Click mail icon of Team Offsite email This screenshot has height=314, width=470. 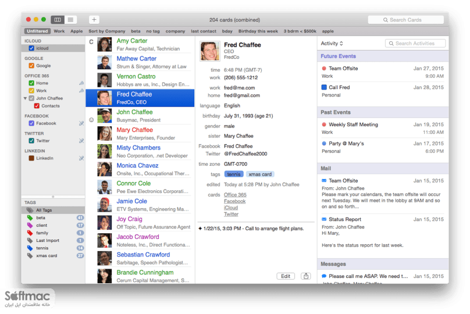click(324, 181)
